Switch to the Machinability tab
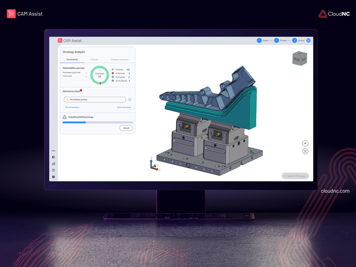 (x=72, y=59)
